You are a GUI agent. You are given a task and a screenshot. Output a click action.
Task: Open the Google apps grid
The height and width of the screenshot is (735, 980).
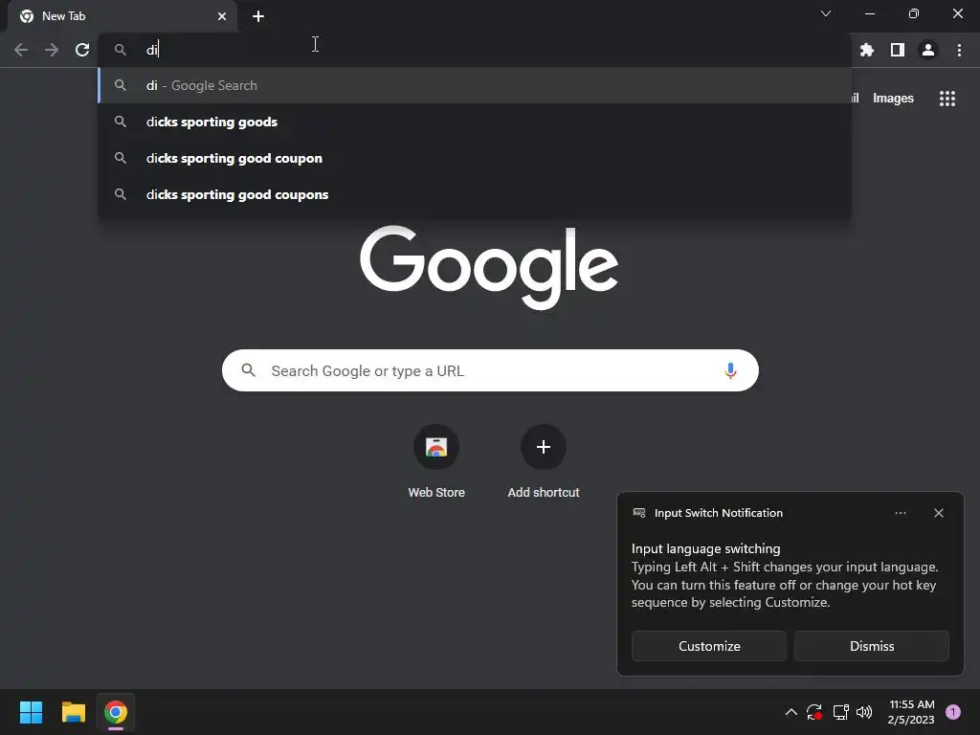coord(947,99)
